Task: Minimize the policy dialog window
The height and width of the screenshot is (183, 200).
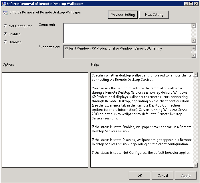Action: [186, 4]
